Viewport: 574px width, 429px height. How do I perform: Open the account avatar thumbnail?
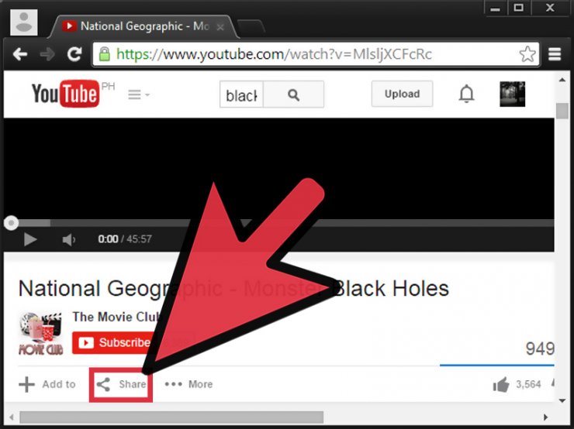(x=513, y=94)
